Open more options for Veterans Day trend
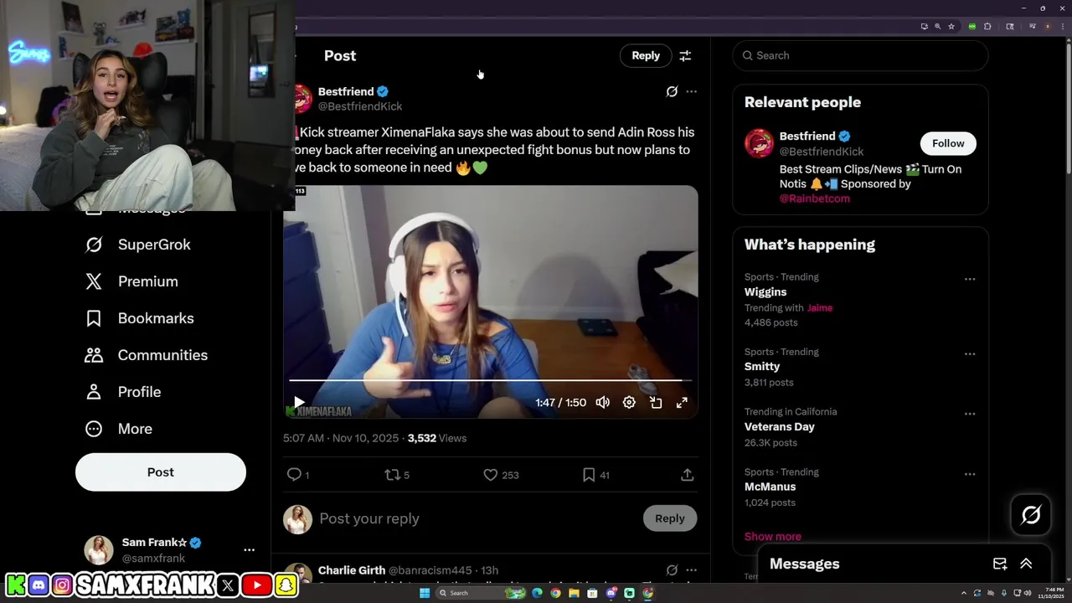This screenshot has width=1072, height=603. coord(970,414)
